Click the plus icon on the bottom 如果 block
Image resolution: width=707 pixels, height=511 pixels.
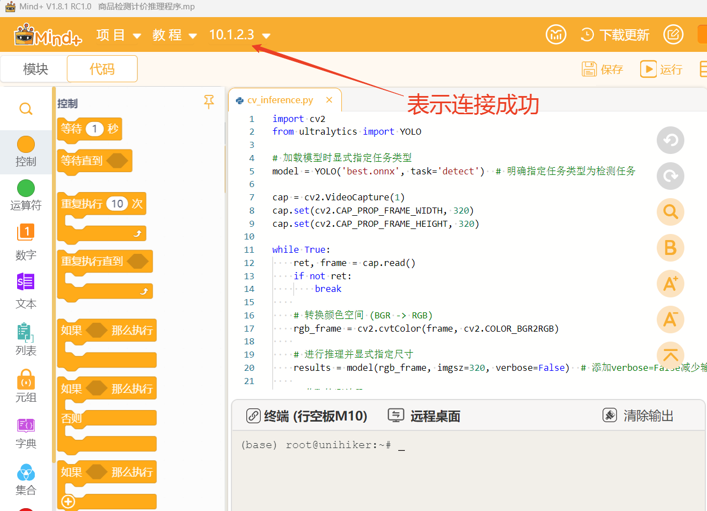(68, 502)
